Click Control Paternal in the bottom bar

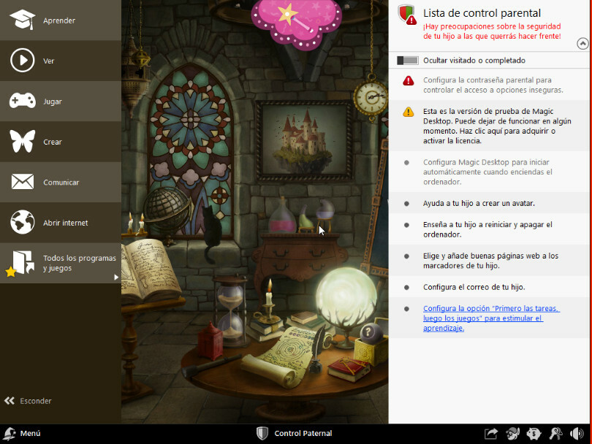(295, 434)
